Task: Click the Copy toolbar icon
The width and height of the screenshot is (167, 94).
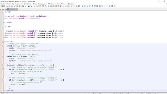Action: tap(17, 6)
